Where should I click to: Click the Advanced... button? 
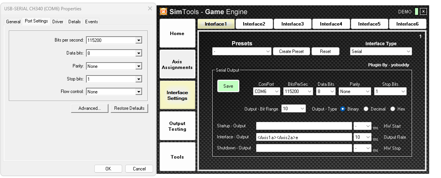89,108
